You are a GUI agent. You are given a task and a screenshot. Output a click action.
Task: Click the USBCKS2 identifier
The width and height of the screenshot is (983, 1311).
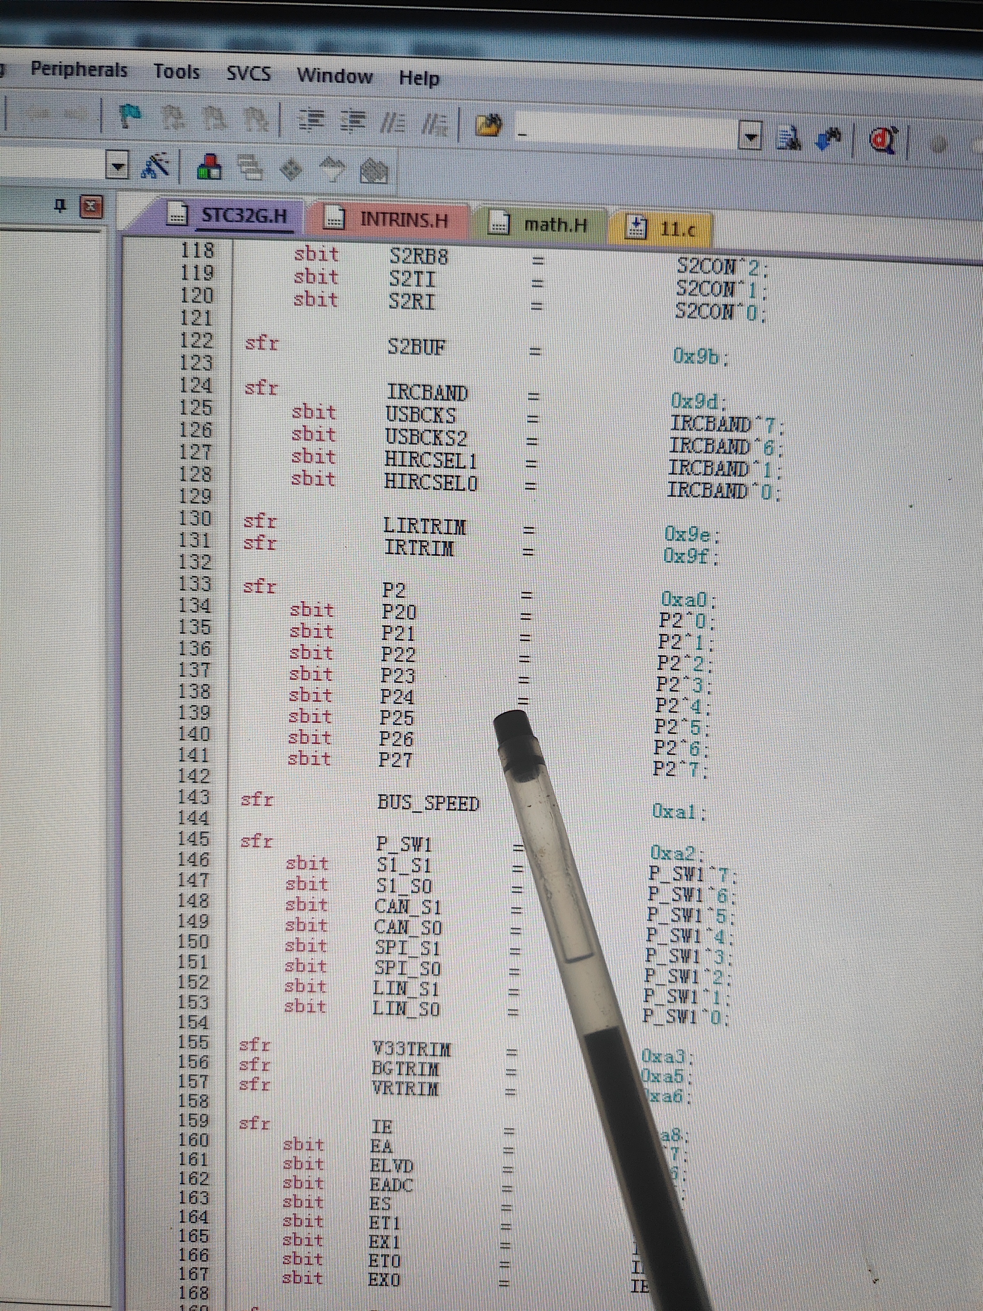(x=426, y=437)
